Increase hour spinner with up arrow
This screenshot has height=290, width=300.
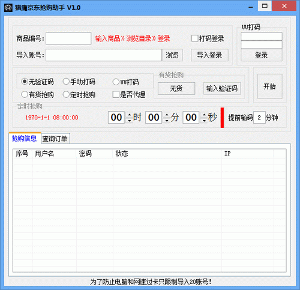(x=130, y=115)
